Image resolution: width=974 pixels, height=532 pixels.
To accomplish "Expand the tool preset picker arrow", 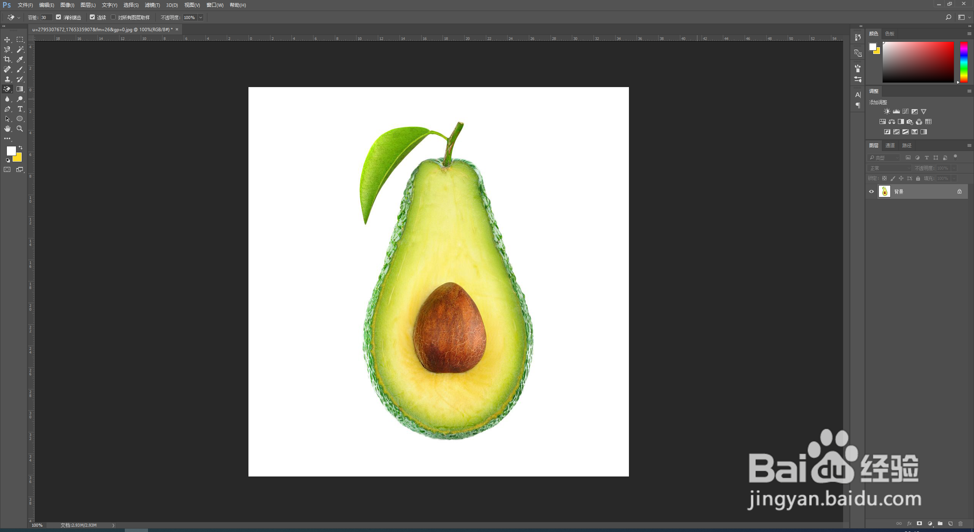I will coord(19,17).
